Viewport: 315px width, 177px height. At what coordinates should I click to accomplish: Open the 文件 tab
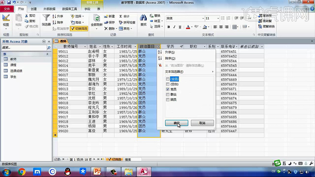tap(7, 9)
